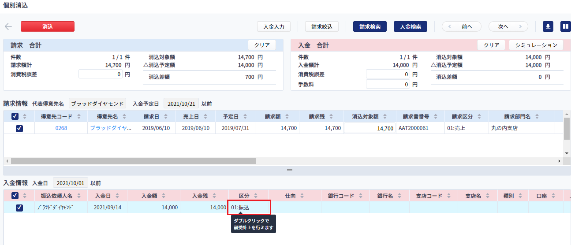
Task: Toggle the split view columns icon
Action: click(565, 26)
